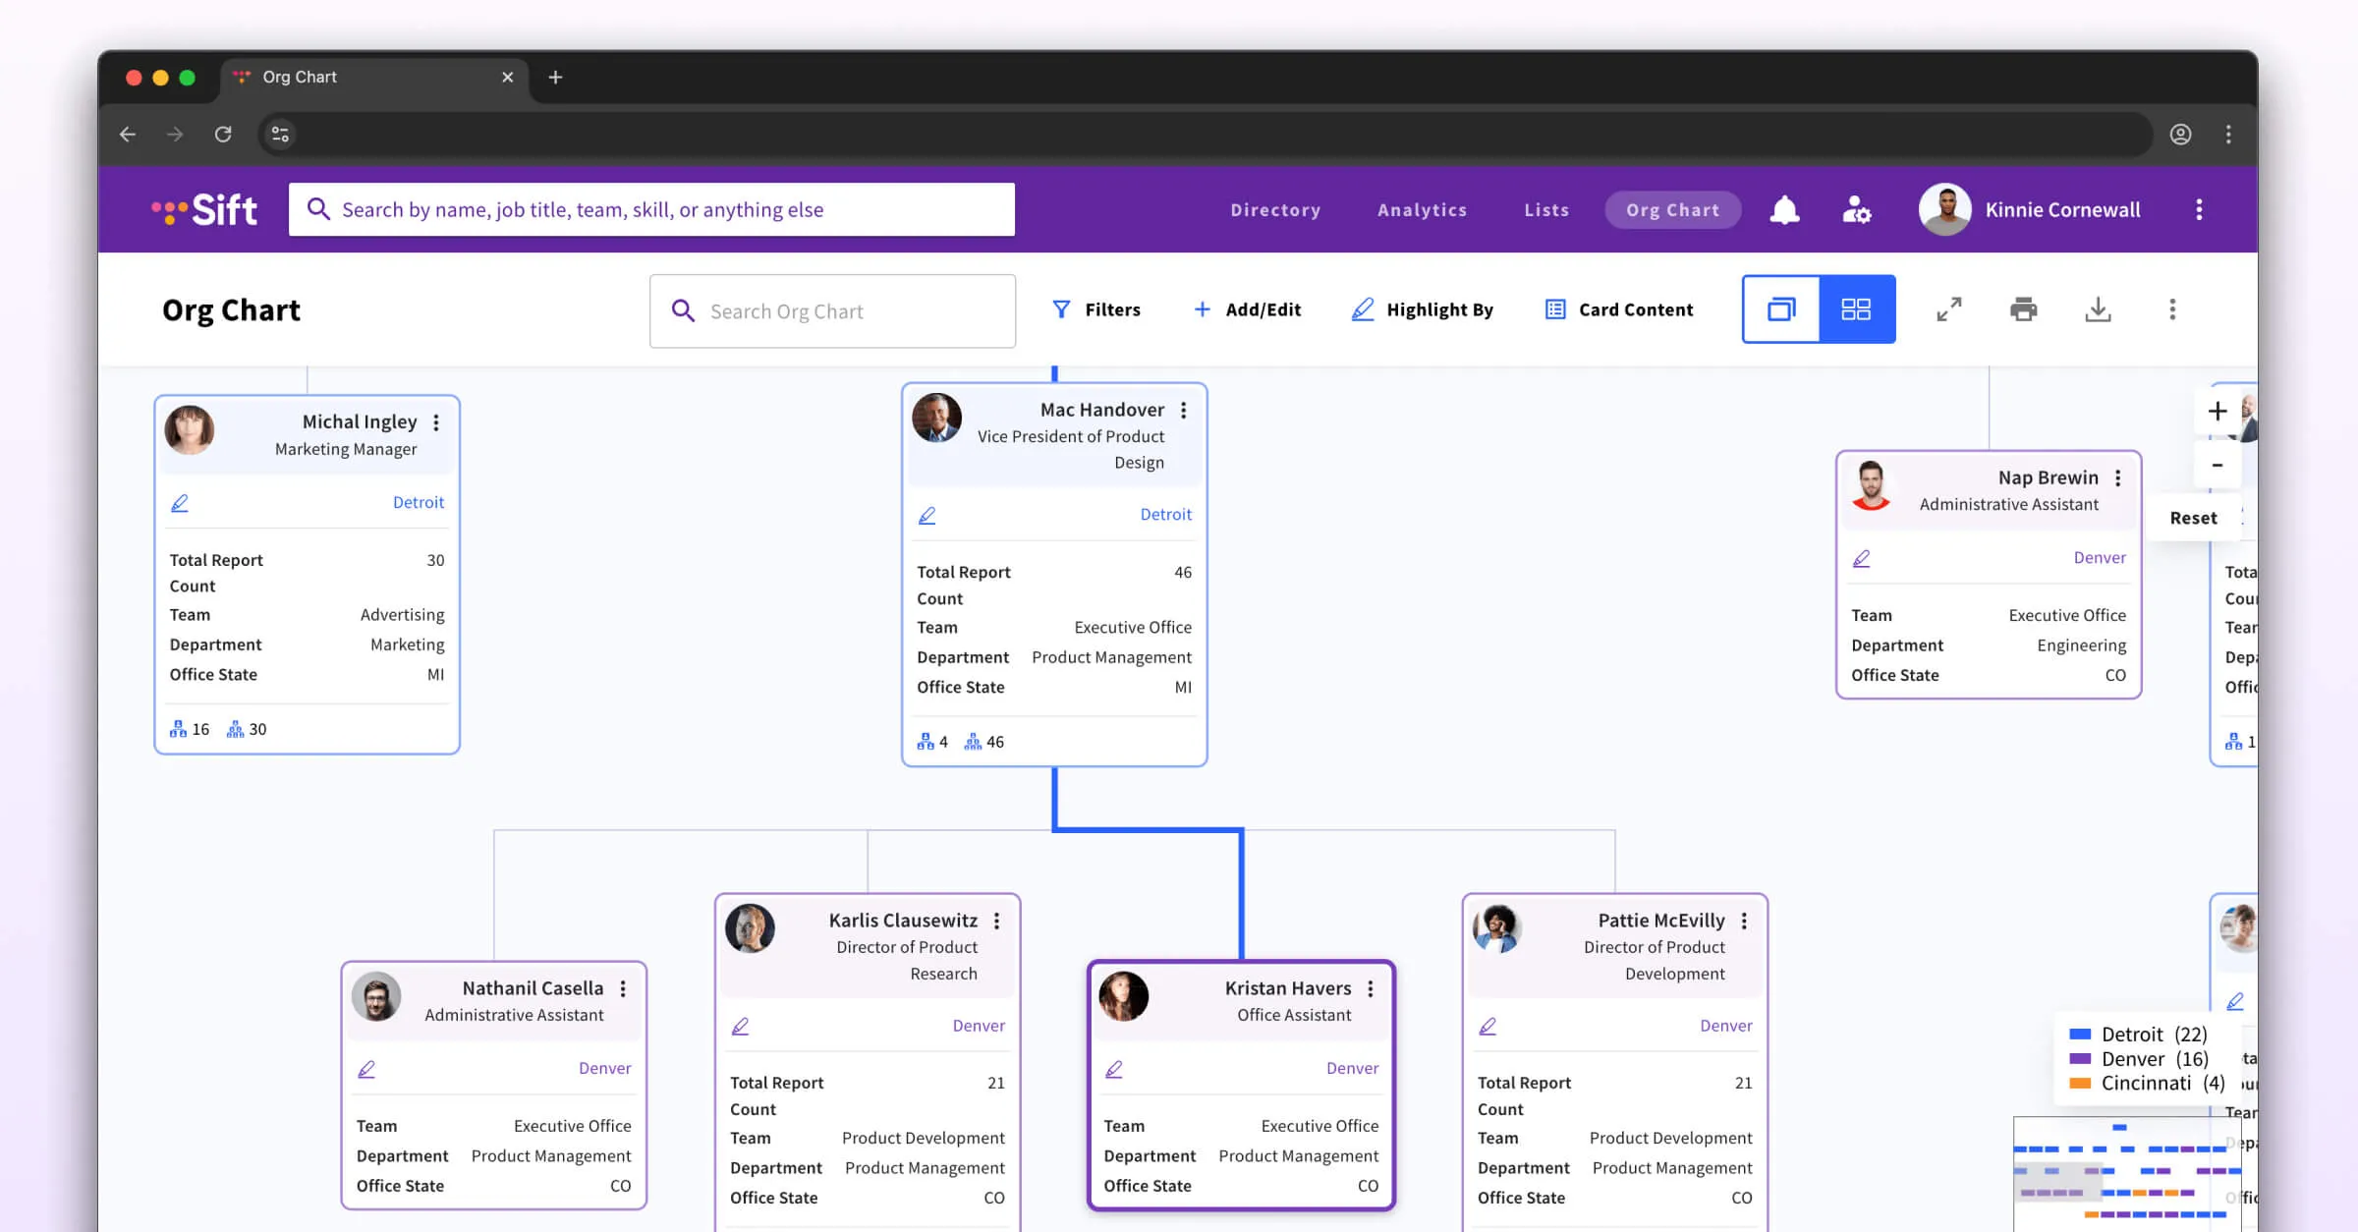Click the notifications bell icon
Image resolution: width=2358 pixels, height=1232 pixels.
click(x=1784, y=210)
